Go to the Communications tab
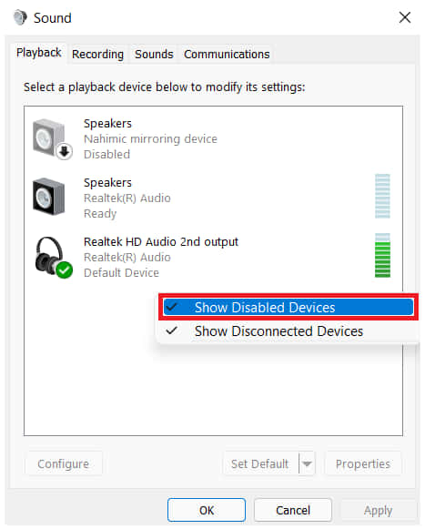The height and width of the screenshot is (529, 425). (x=227, y=55)
